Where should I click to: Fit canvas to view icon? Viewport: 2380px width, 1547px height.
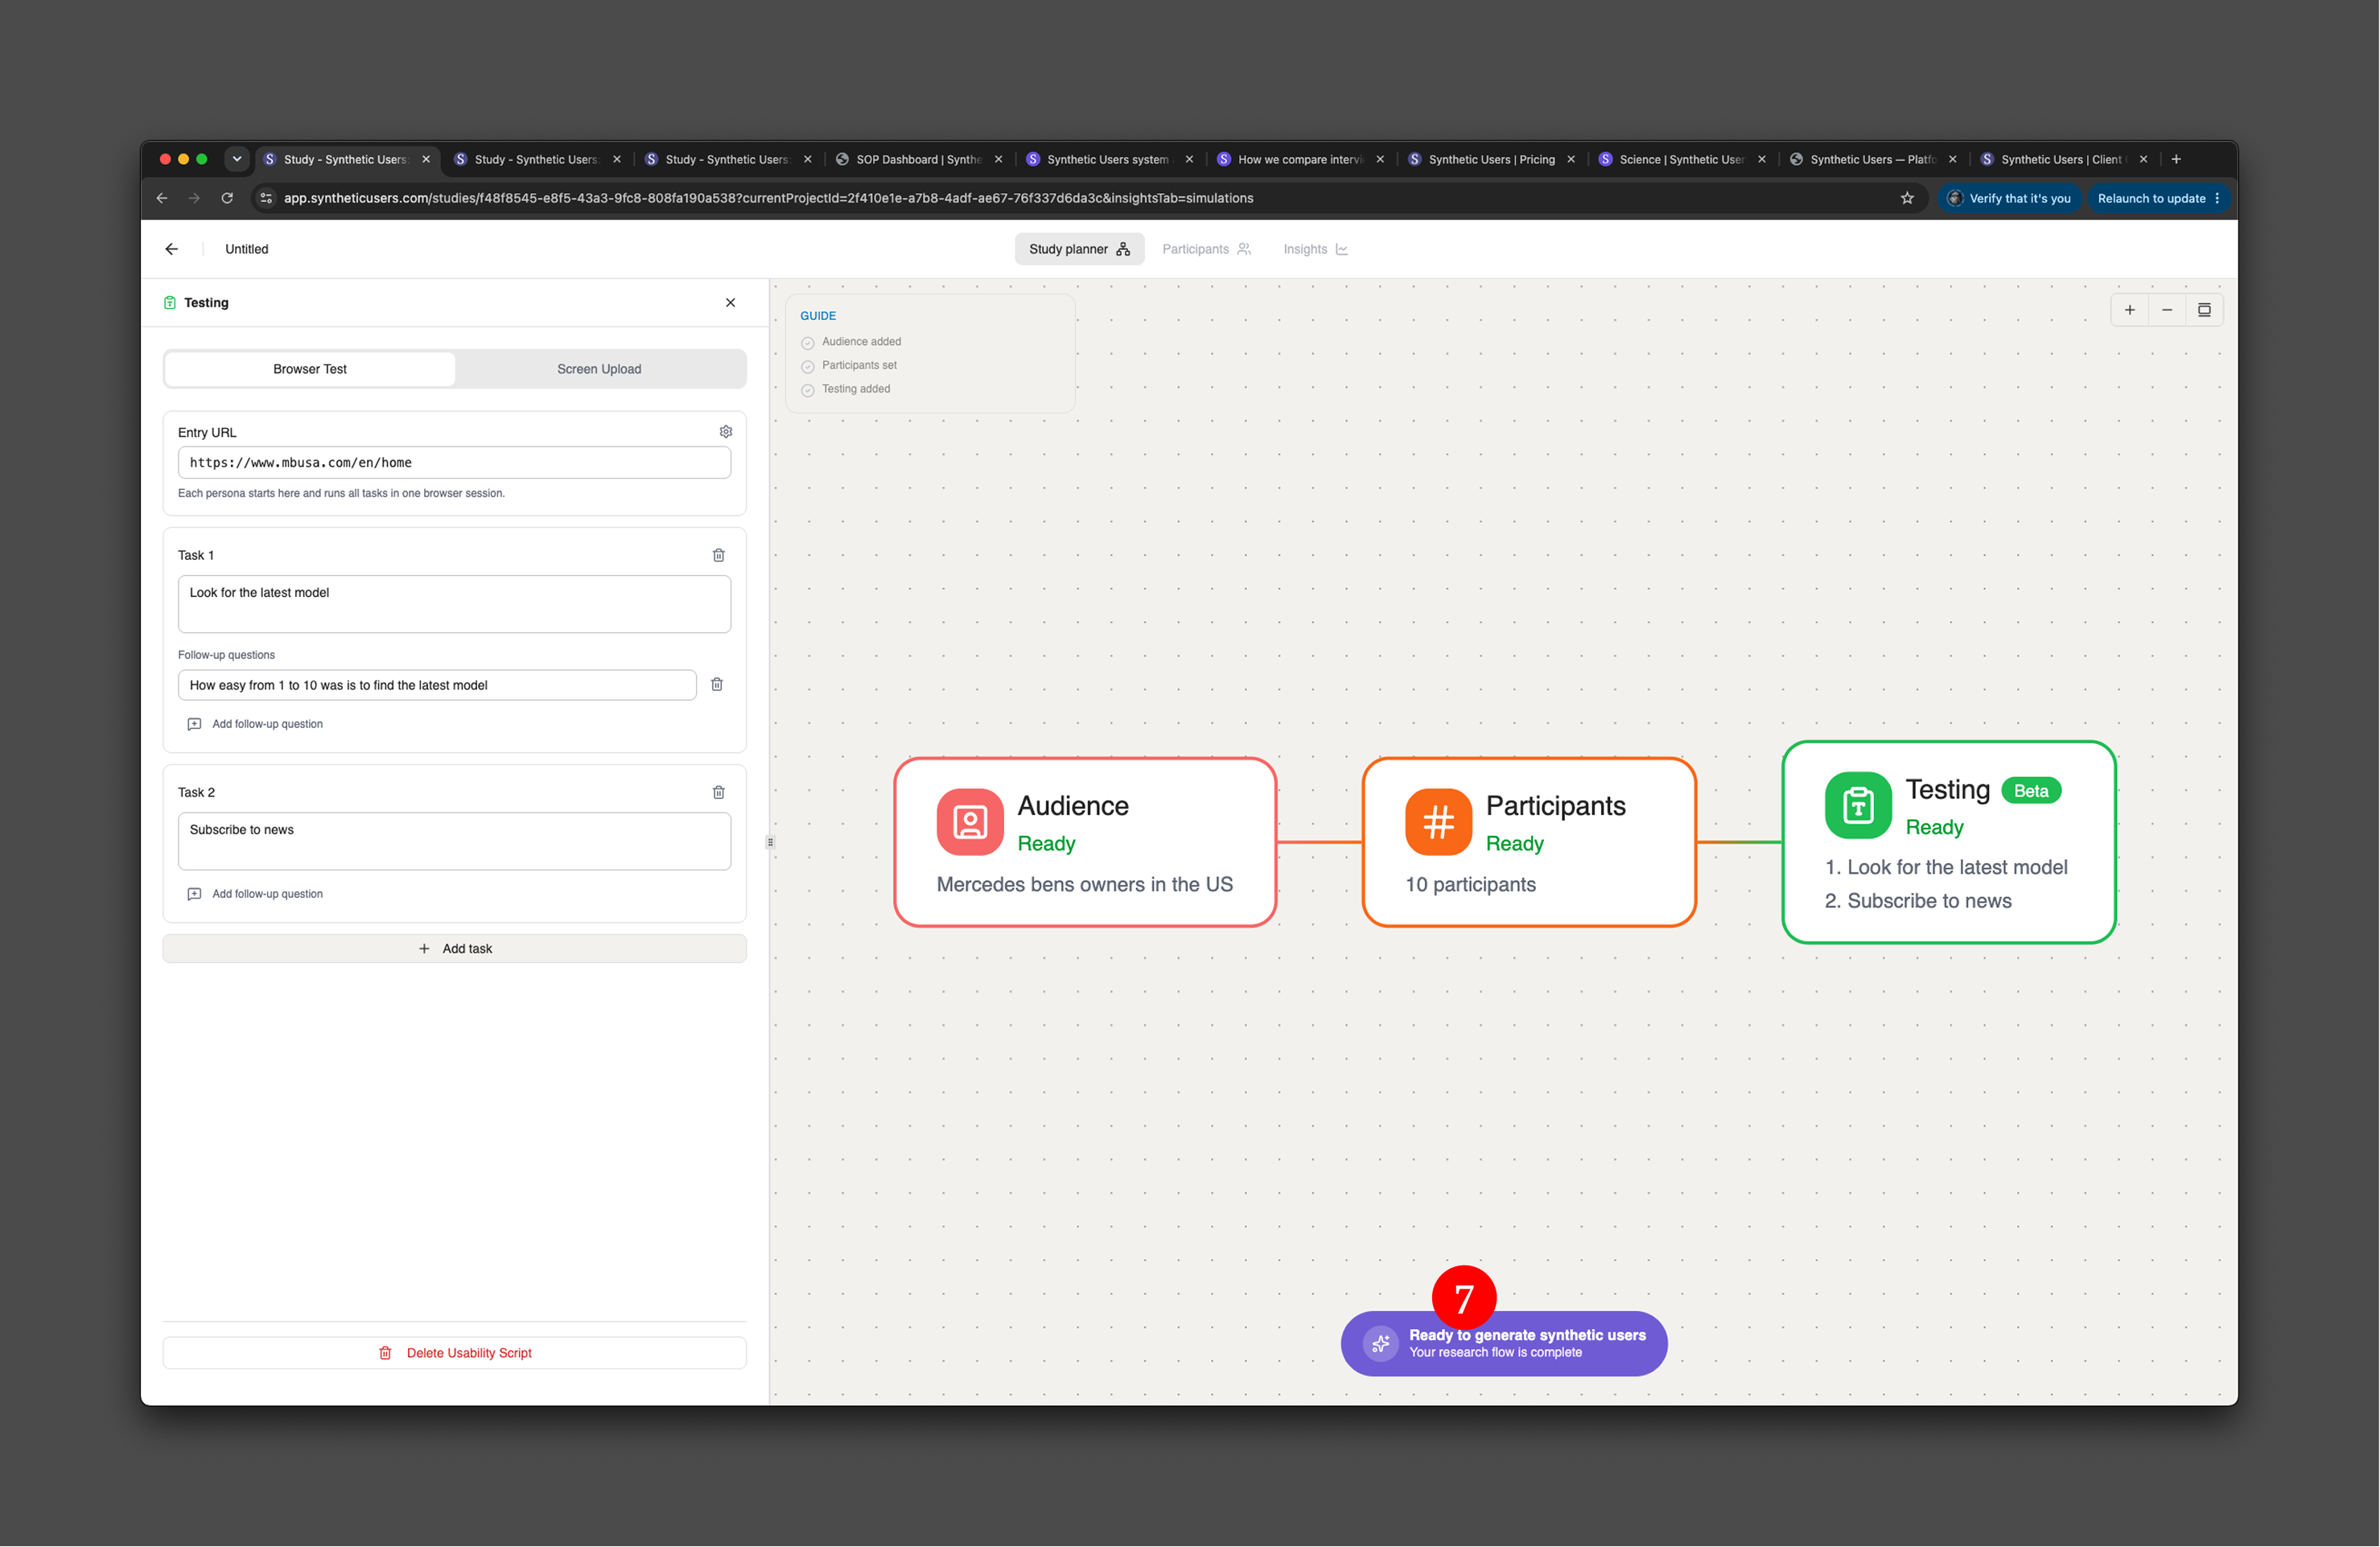coord(2204,310)
